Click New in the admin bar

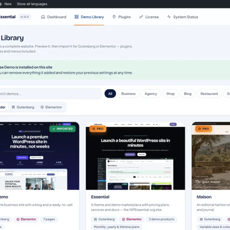pyautogui.click(x=6, y=4)
